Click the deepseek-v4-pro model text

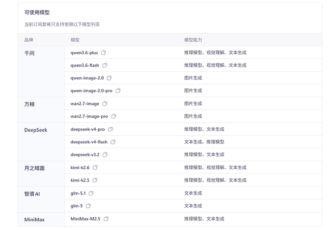[87, 129]
